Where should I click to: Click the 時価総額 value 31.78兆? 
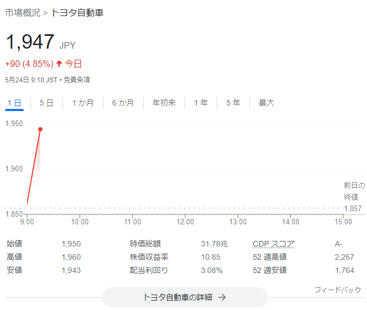pos(214,244)
